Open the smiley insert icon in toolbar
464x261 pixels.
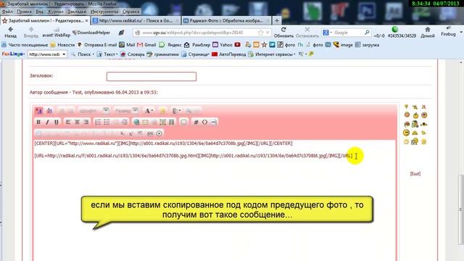click(162, 111)
